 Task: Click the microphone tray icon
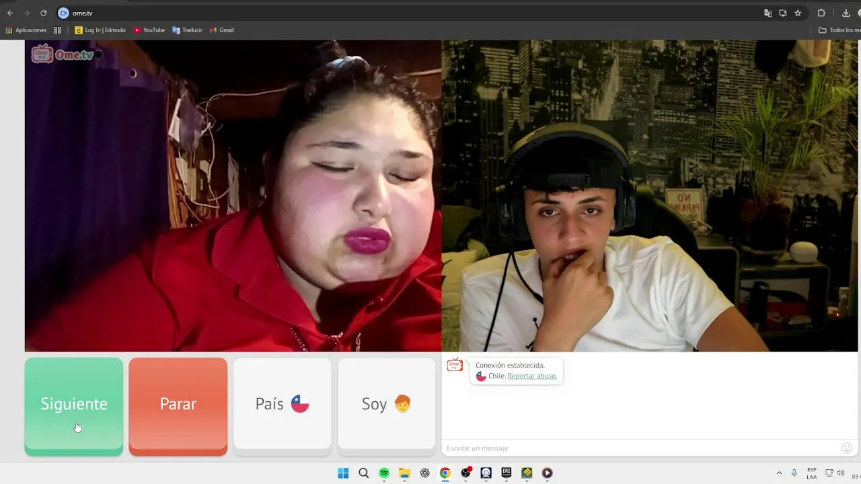click(x=794, y=473)
